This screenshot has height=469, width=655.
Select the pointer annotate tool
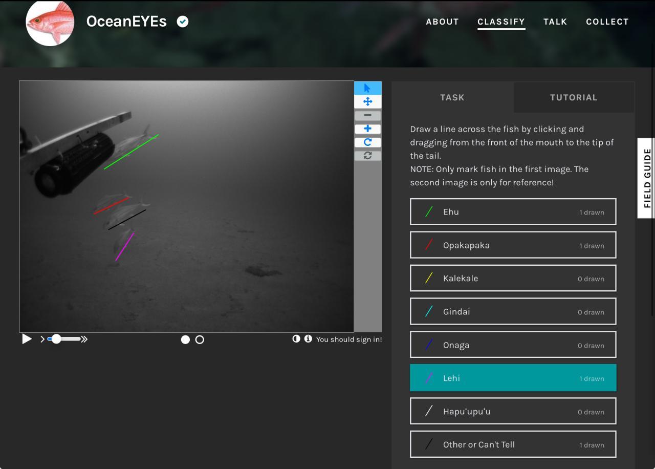pos(367,88)
